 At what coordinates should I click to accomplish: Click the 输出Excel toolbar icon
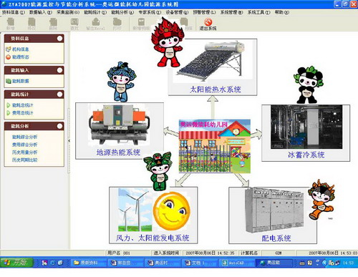pyautogui.click(x=95, y=24)
